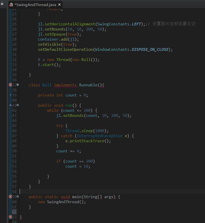
Task: Close the SwingAndThread.java tab
Action: [60, 5]
